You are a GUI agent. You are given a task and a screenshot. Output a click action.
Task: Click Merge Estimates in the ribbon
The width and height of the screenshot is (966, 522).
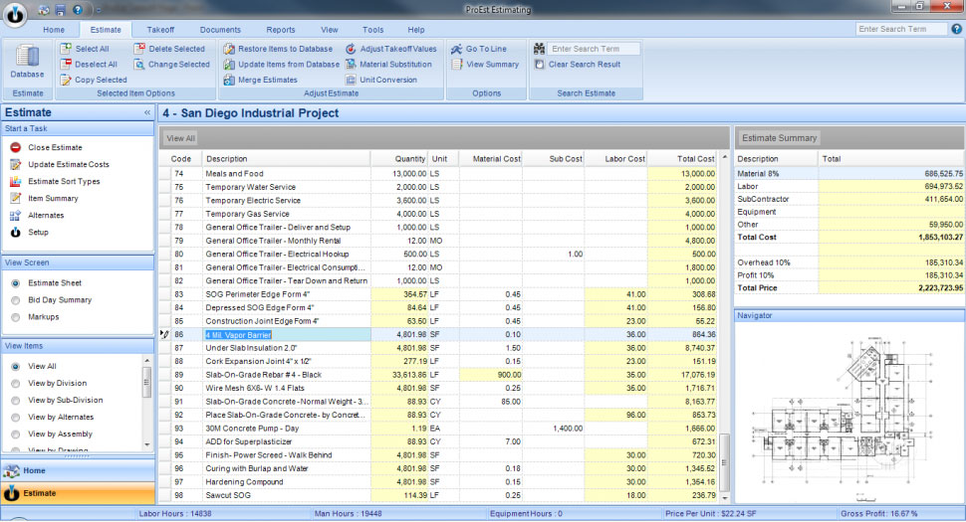(267, 80)
